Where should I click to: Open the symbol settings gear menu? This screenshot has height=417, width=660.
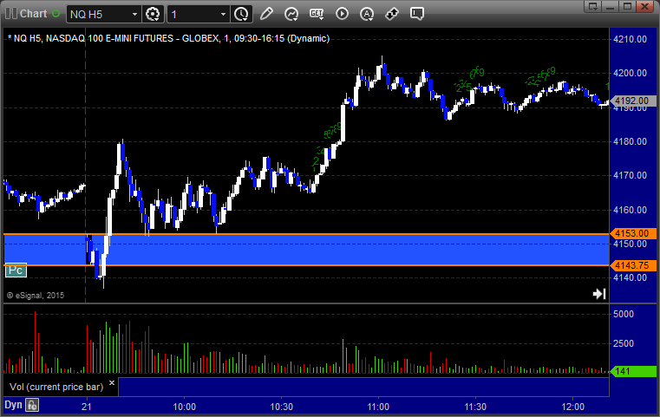click(153, 15)
